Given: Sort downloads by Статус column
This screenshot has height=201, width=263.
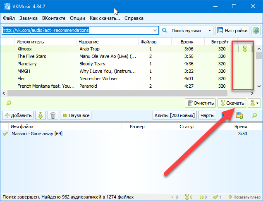Looking at the screenshot, I should [x=188, y=127].
